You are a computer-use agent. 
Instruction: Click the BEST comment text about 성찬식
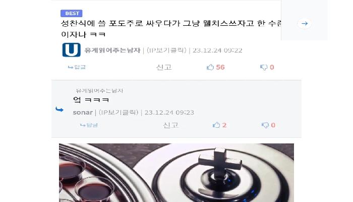pyautogui.click(x=171, y=29)
